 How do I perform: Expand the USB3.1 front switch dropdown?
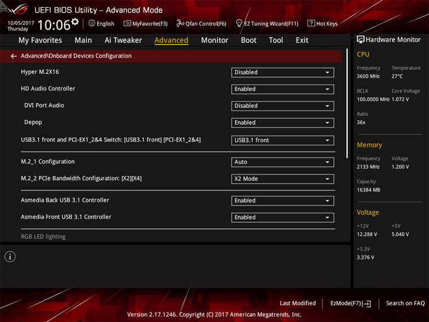[x=282, y=140]
